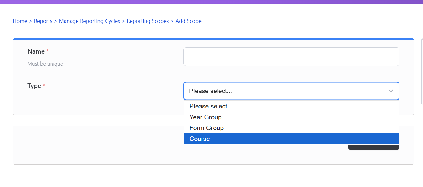Click the red asterisk beside Name
Screen dimensions: 423x187
click(x=48, y=51)
